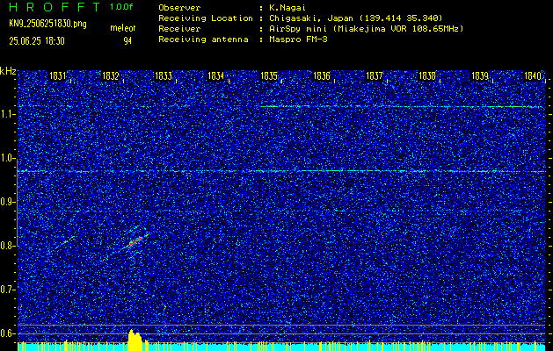Select the observer name K.Nagai
The height and width of the screenshot is (351, 553).
point(287,8)
